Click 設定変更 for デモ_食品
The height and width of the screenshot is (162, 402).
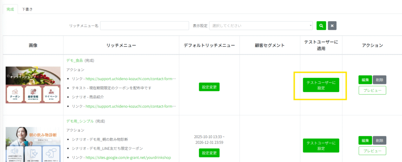coord(209,87)
